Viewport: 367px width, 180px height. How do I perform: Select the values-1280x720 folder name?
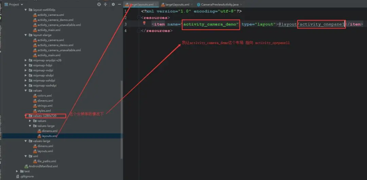45,115
